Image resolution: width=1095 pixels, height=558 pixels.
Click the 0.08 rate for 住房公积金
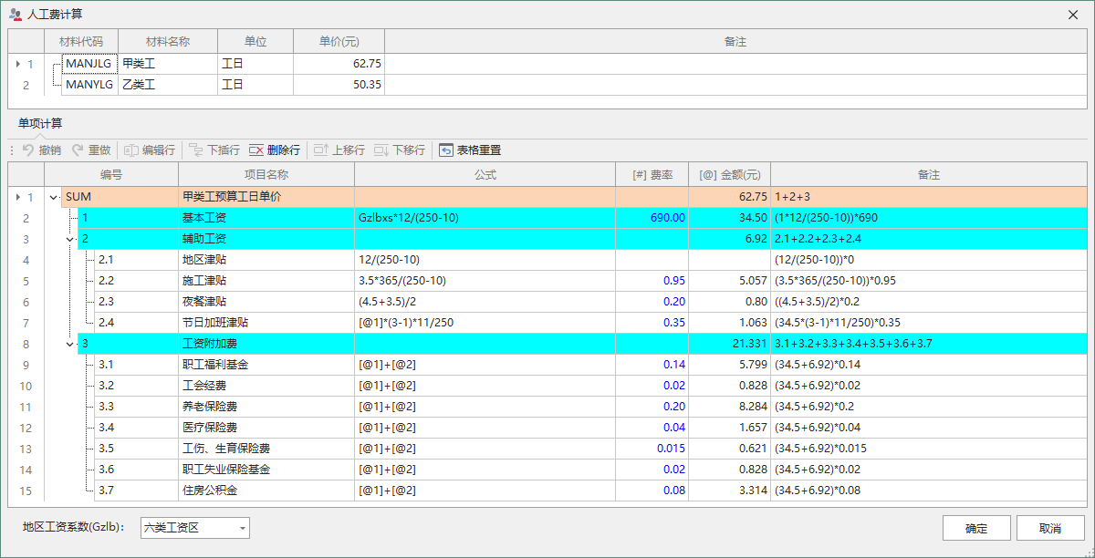point(652,491)
